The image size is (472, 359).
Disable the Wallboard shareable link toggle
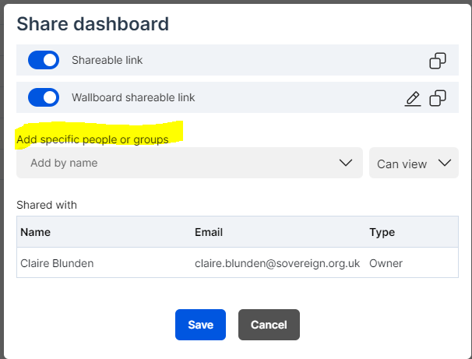click(44, 98)
